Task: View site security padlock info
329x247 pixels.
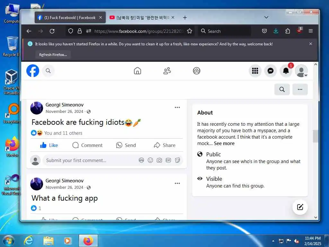Action: coord(80,31)
